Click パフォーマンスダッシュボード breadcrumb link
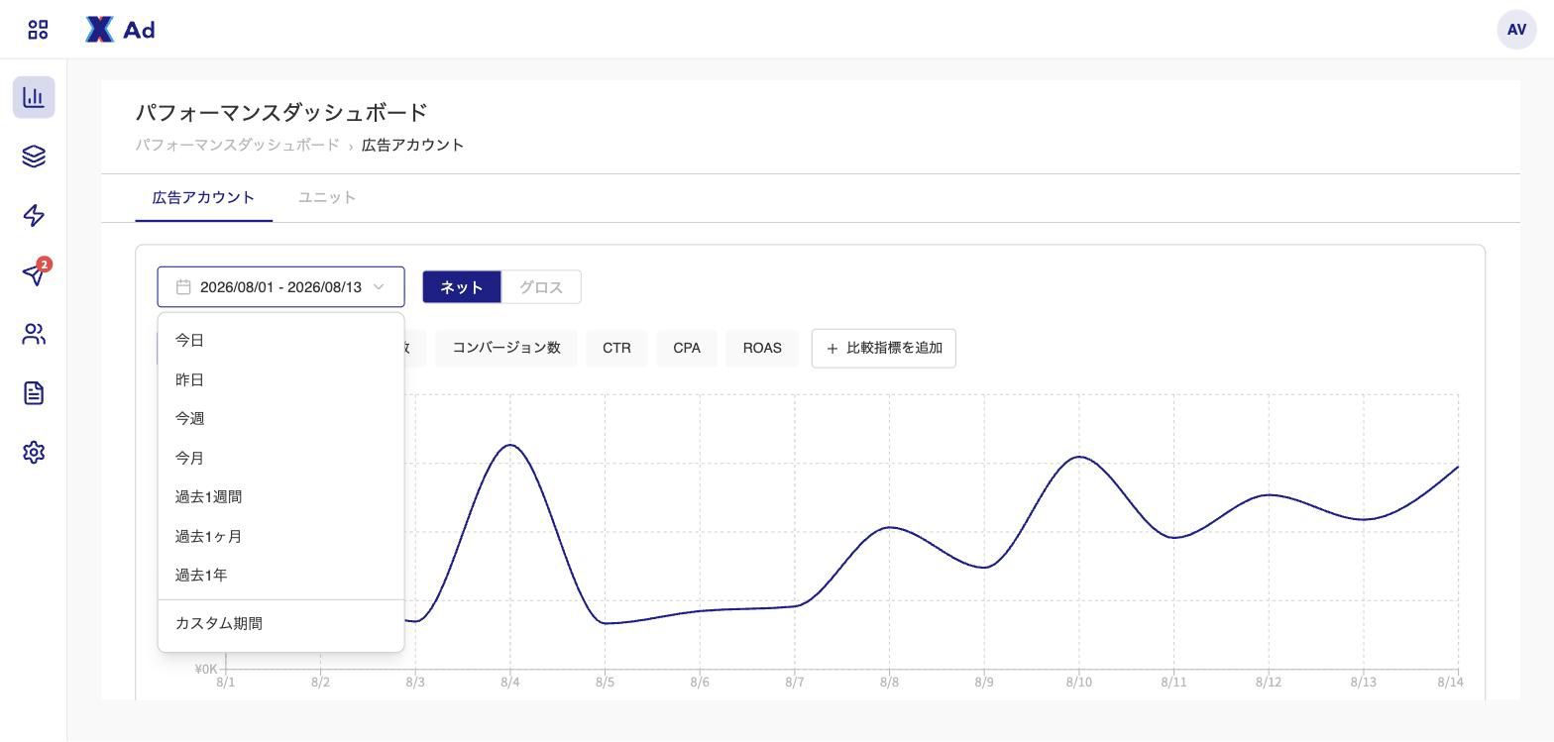The width and height of the screenshot is (1554, 742). click(237, 145)
